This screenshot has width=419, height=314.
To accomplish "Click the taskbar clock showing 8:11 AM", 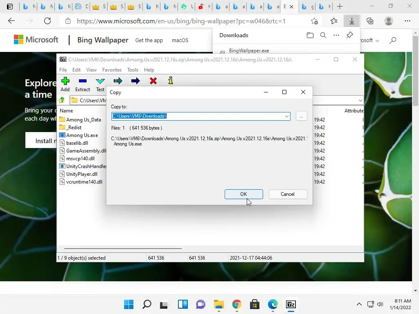I will pyautogui.click(x=400, y=304).
